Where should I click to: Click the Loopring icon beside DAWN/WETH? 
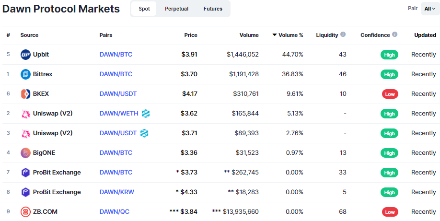point(146,114)
